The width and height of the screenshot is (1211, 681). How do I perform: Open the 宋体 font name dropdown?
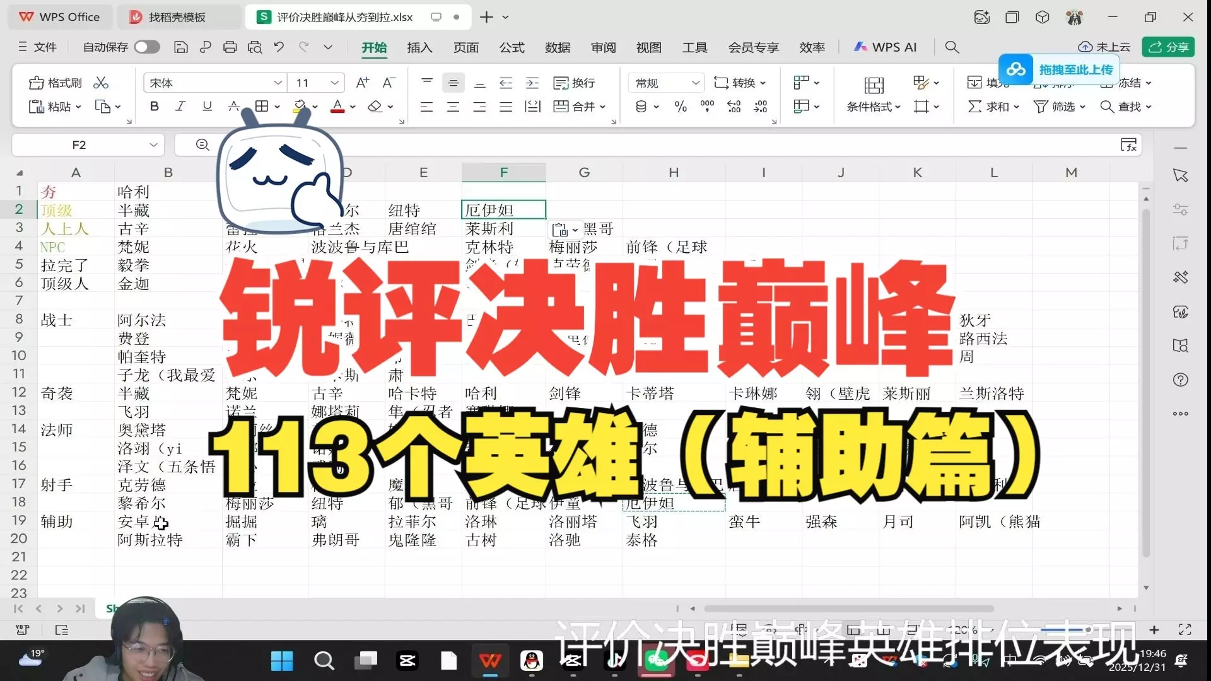(278, 83)
